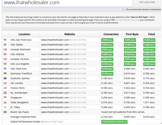Click the TEST LOAD-TIME button
The image size is (162, 125).
tap(147, 2)
